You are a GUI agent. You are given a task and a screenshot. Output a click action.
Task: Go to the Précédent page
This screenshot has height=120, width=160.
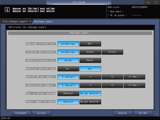click(21, 113)
